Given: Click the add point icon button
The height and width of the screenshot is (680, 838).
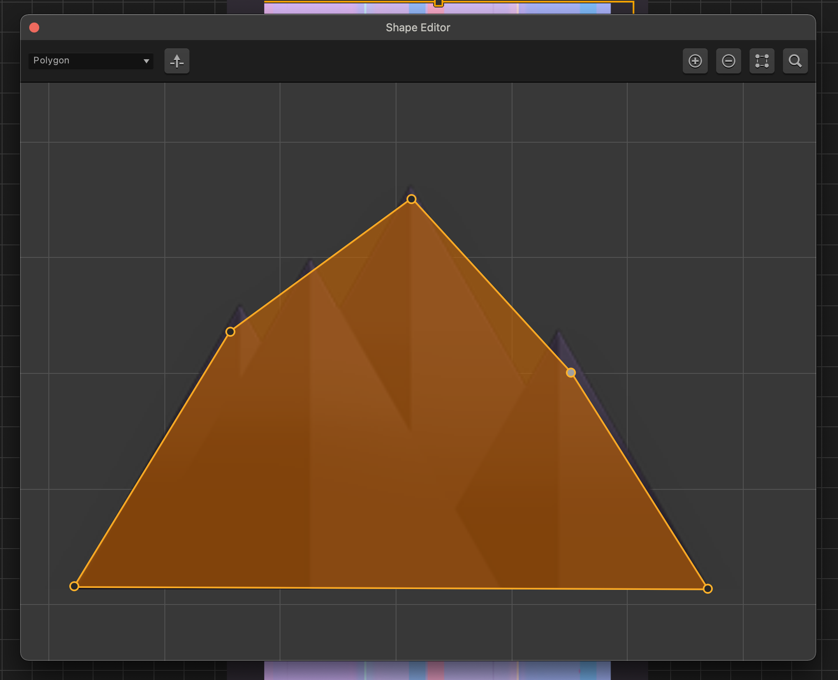Looking at the screenshot, I should coord(177,61).
